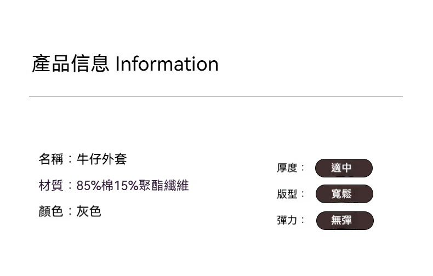
Task: Click the 適中 thickness badge
Action: [344, 168]
